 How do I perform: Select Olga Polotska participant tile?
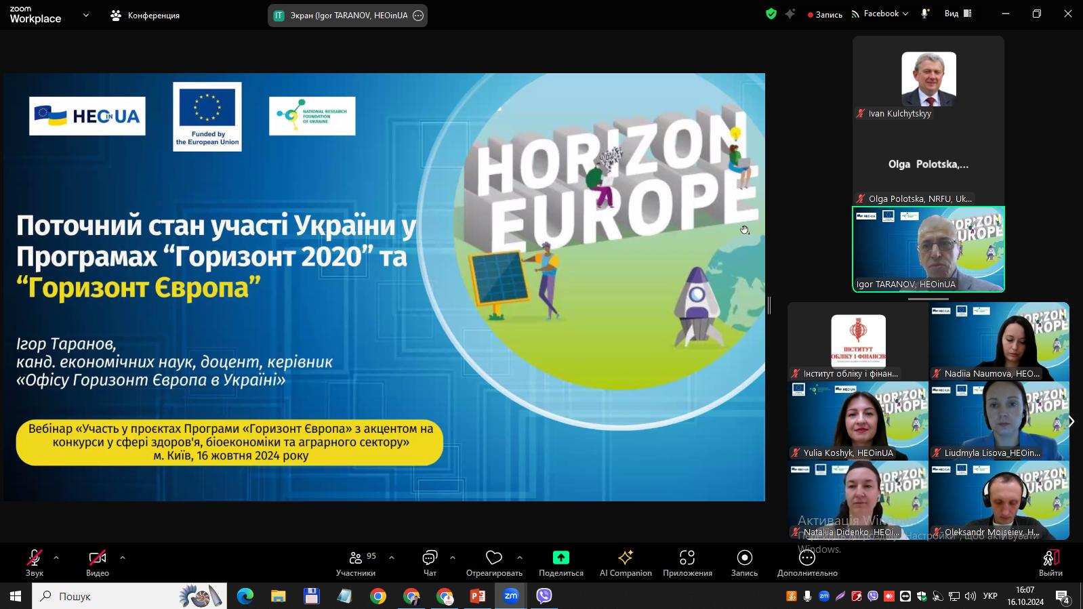click(928, 164)
